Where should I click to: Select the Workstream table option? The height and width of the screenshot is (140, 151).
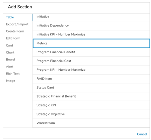click(91, 123)
